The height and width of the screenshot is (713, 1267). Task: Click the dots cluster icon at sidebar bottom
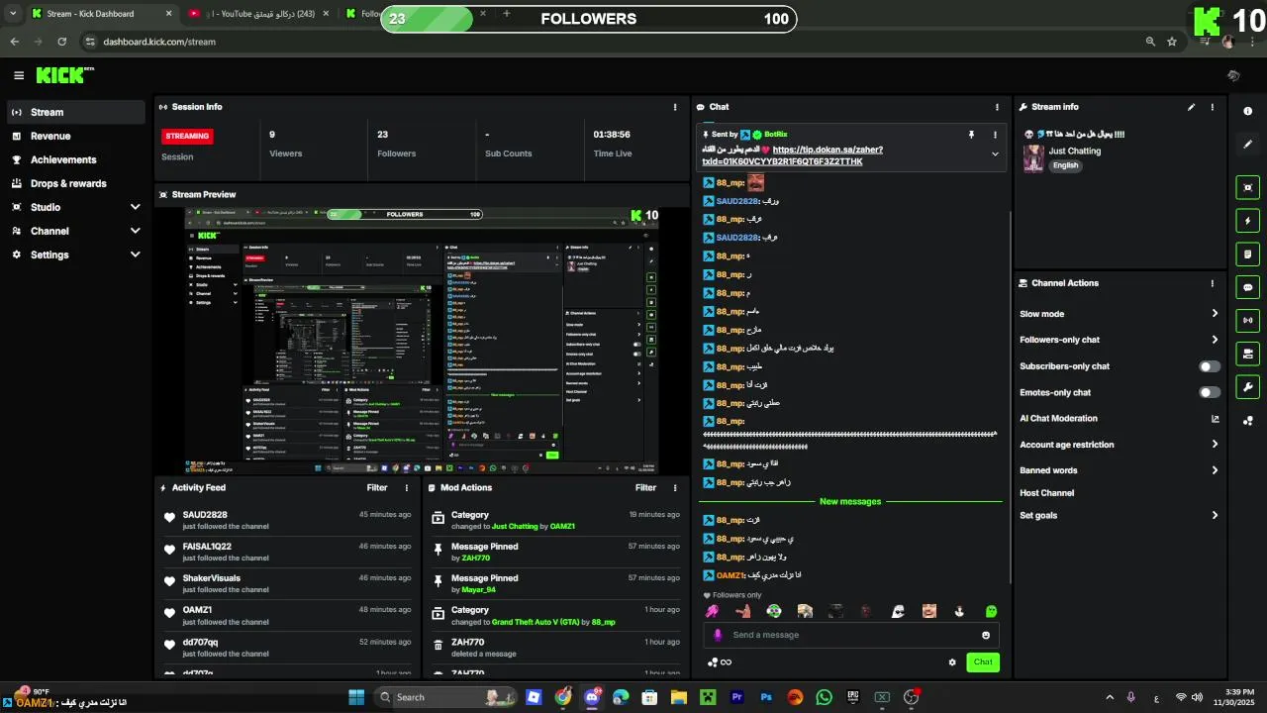pos(1248,421)
